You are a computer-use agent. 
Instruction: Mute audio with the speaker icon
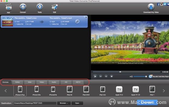point(131,76)
